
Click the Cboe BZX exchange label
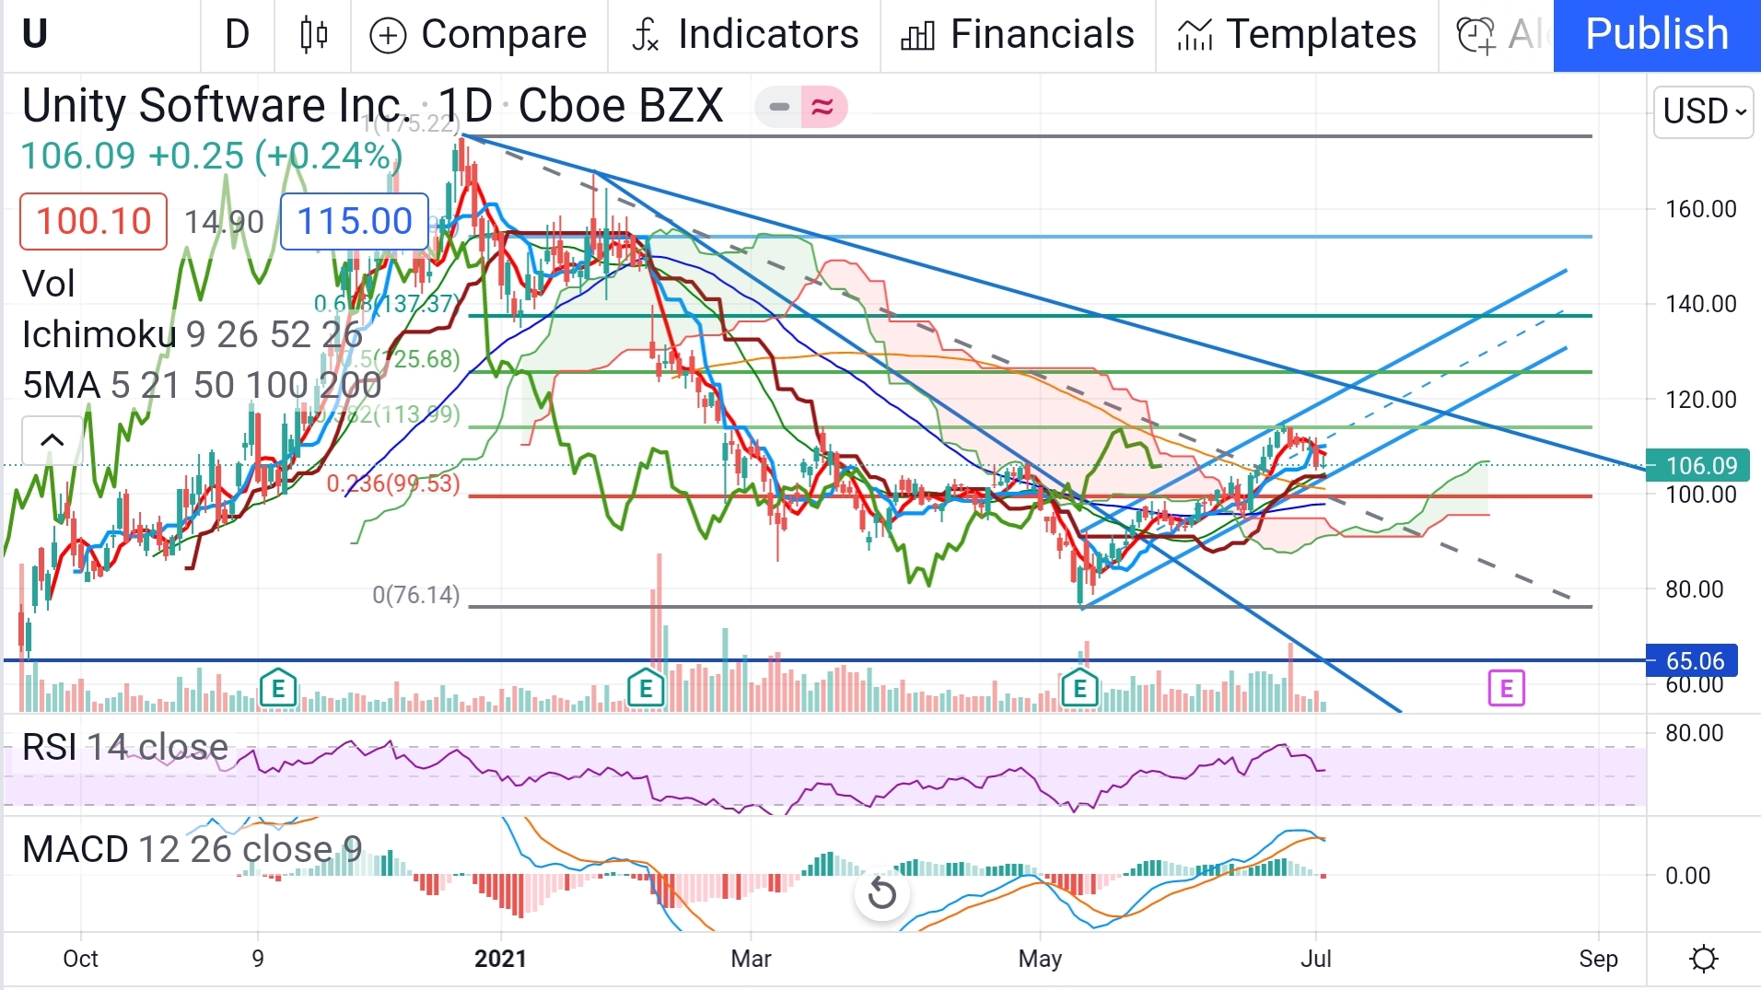(621, 105)
